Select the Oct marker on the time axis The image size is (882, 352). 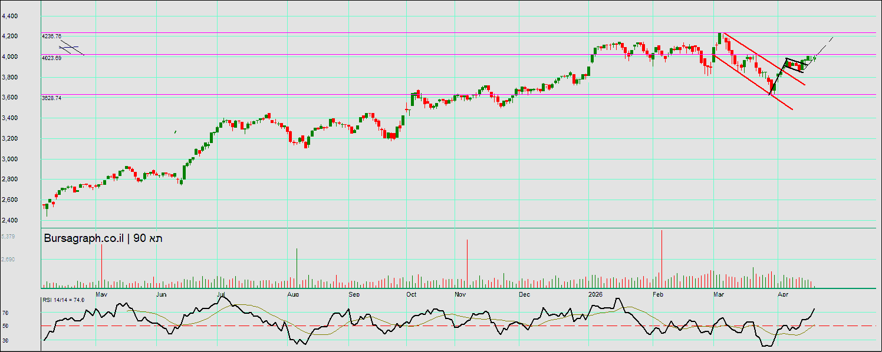[411, 293]
